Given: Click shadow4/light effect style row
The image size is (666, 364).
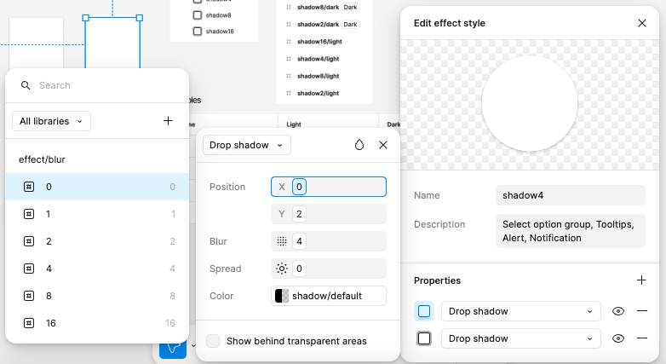Looking at the screenshot, I should [313, 59].
